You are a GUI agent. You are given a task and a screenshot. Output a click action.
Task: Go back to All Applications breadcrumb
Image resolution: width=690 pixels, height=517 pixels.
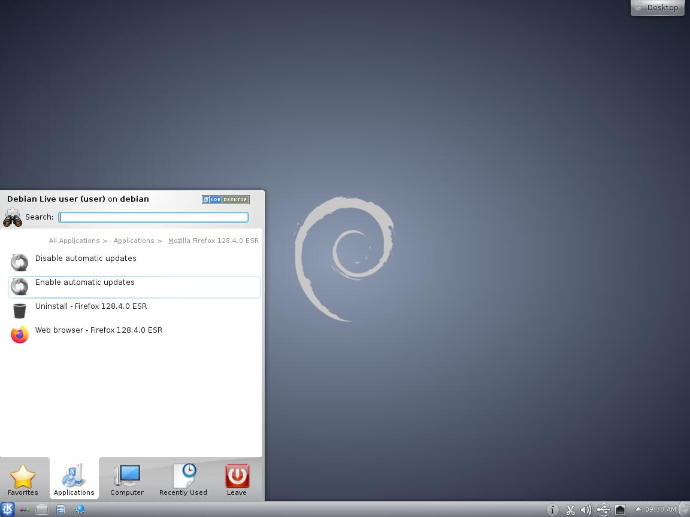tap(74, 241)
